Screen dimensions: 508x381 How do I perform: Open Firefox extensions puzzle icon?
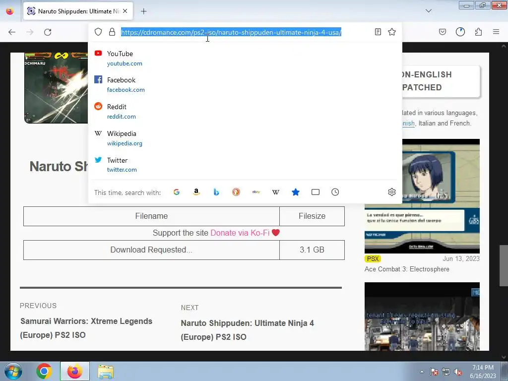click(478, 32)
